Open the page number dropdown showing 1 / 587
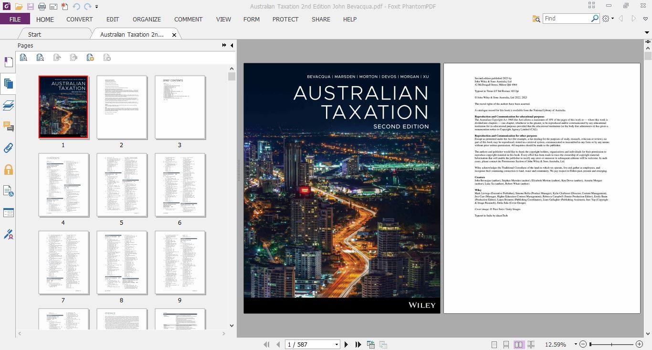Viewport: 652px width, 350px height. pos(337,344)
